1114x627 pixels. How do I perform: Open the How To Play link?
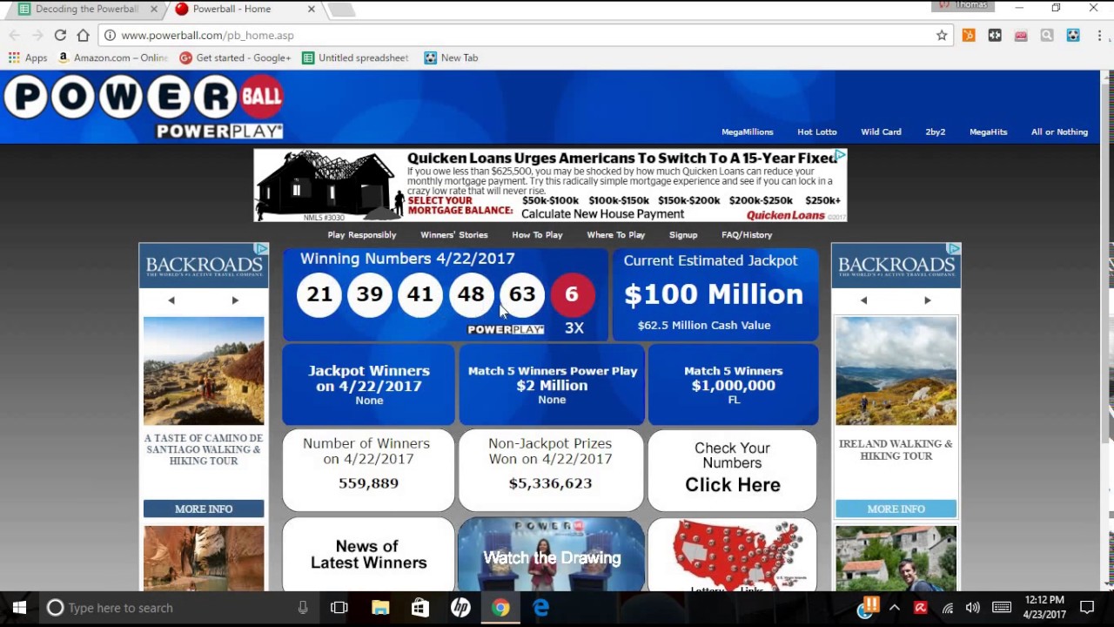(537, 235)
